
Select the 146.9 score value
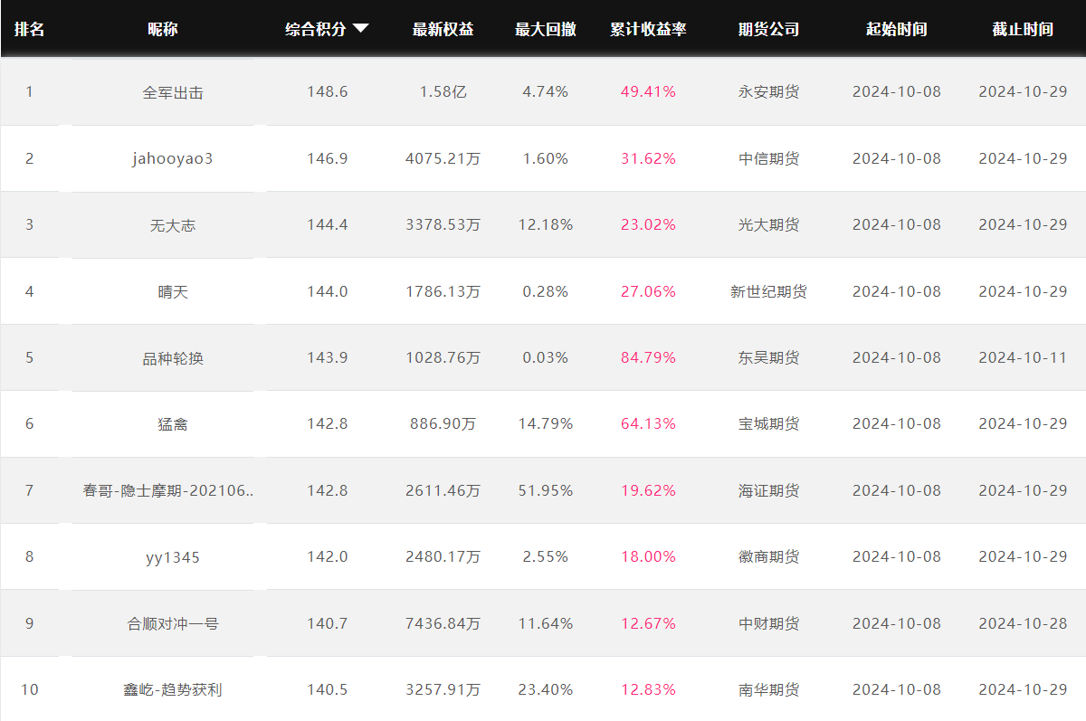pyautogui.click(x=328, y=158)
